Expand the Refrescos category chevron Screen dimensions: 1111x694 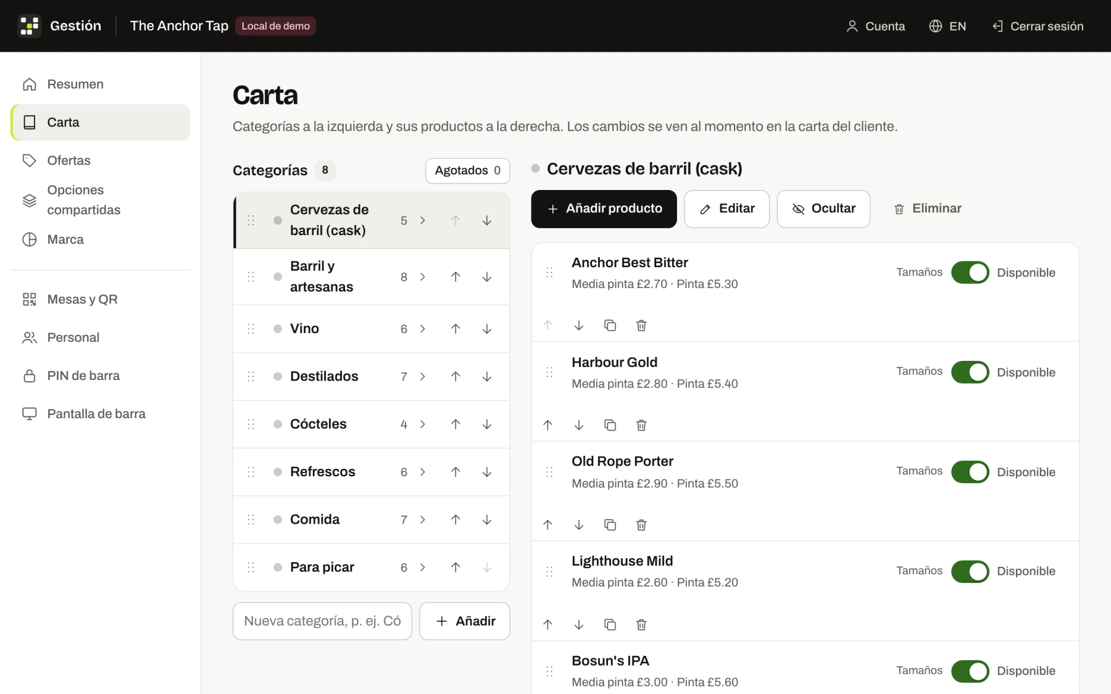tap(423, 472)
